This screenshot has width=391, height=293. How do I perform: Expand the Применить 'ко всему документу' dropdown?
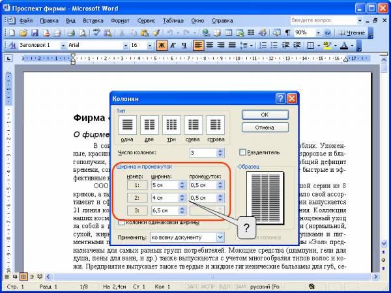coord(220,237)
